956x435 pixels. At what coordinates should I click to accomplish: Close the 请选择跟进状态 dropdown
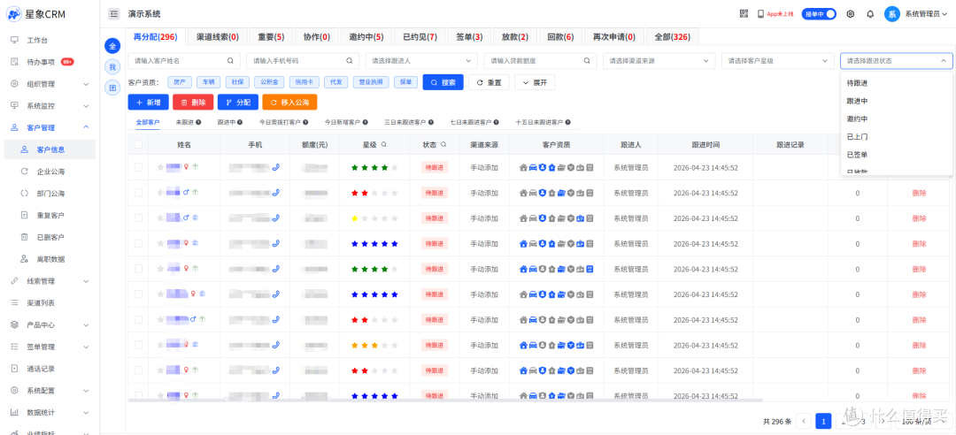pyautogui.click(x=896, y=61)
